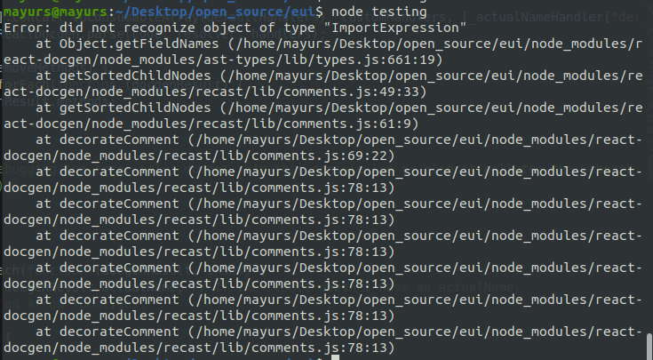Click the '~/Desktop/open_source/eui' path in the prompt
The image size is (653, 360).
pos(215,12)
